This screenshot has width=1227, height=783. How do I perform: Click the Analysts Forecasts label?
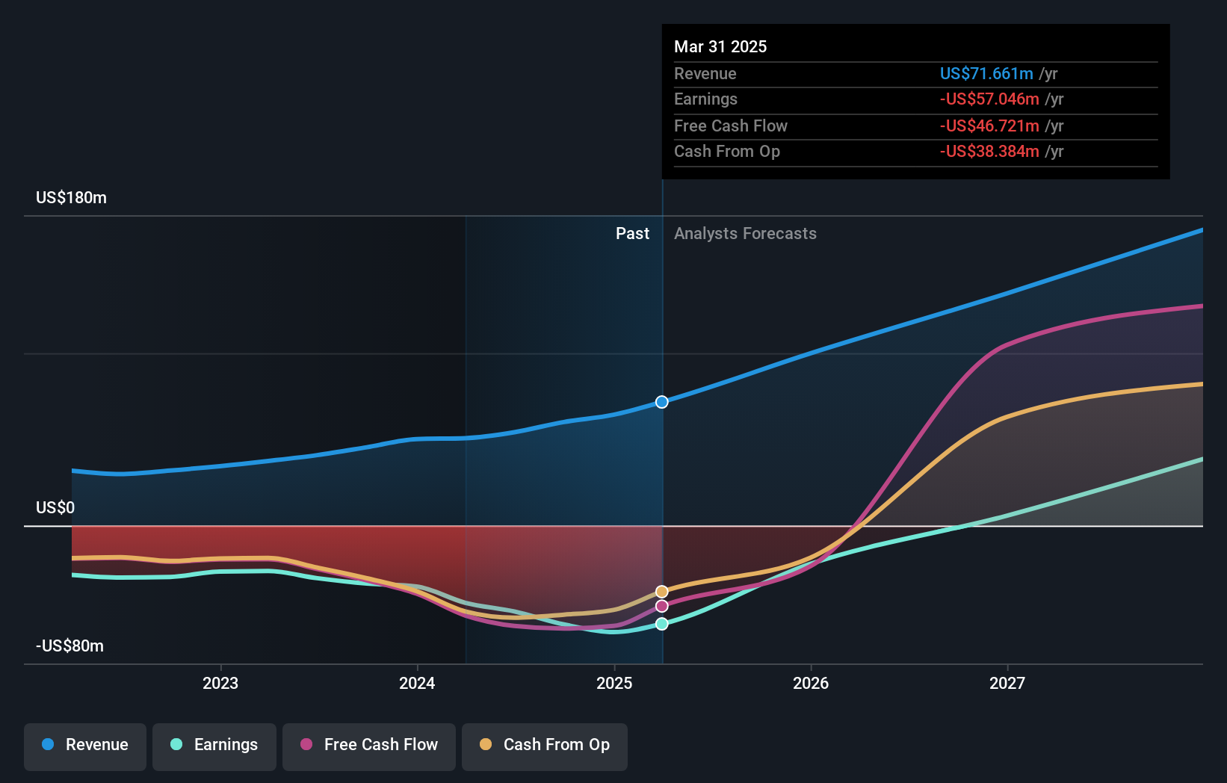pyautogui.click(x=745, y=234)
